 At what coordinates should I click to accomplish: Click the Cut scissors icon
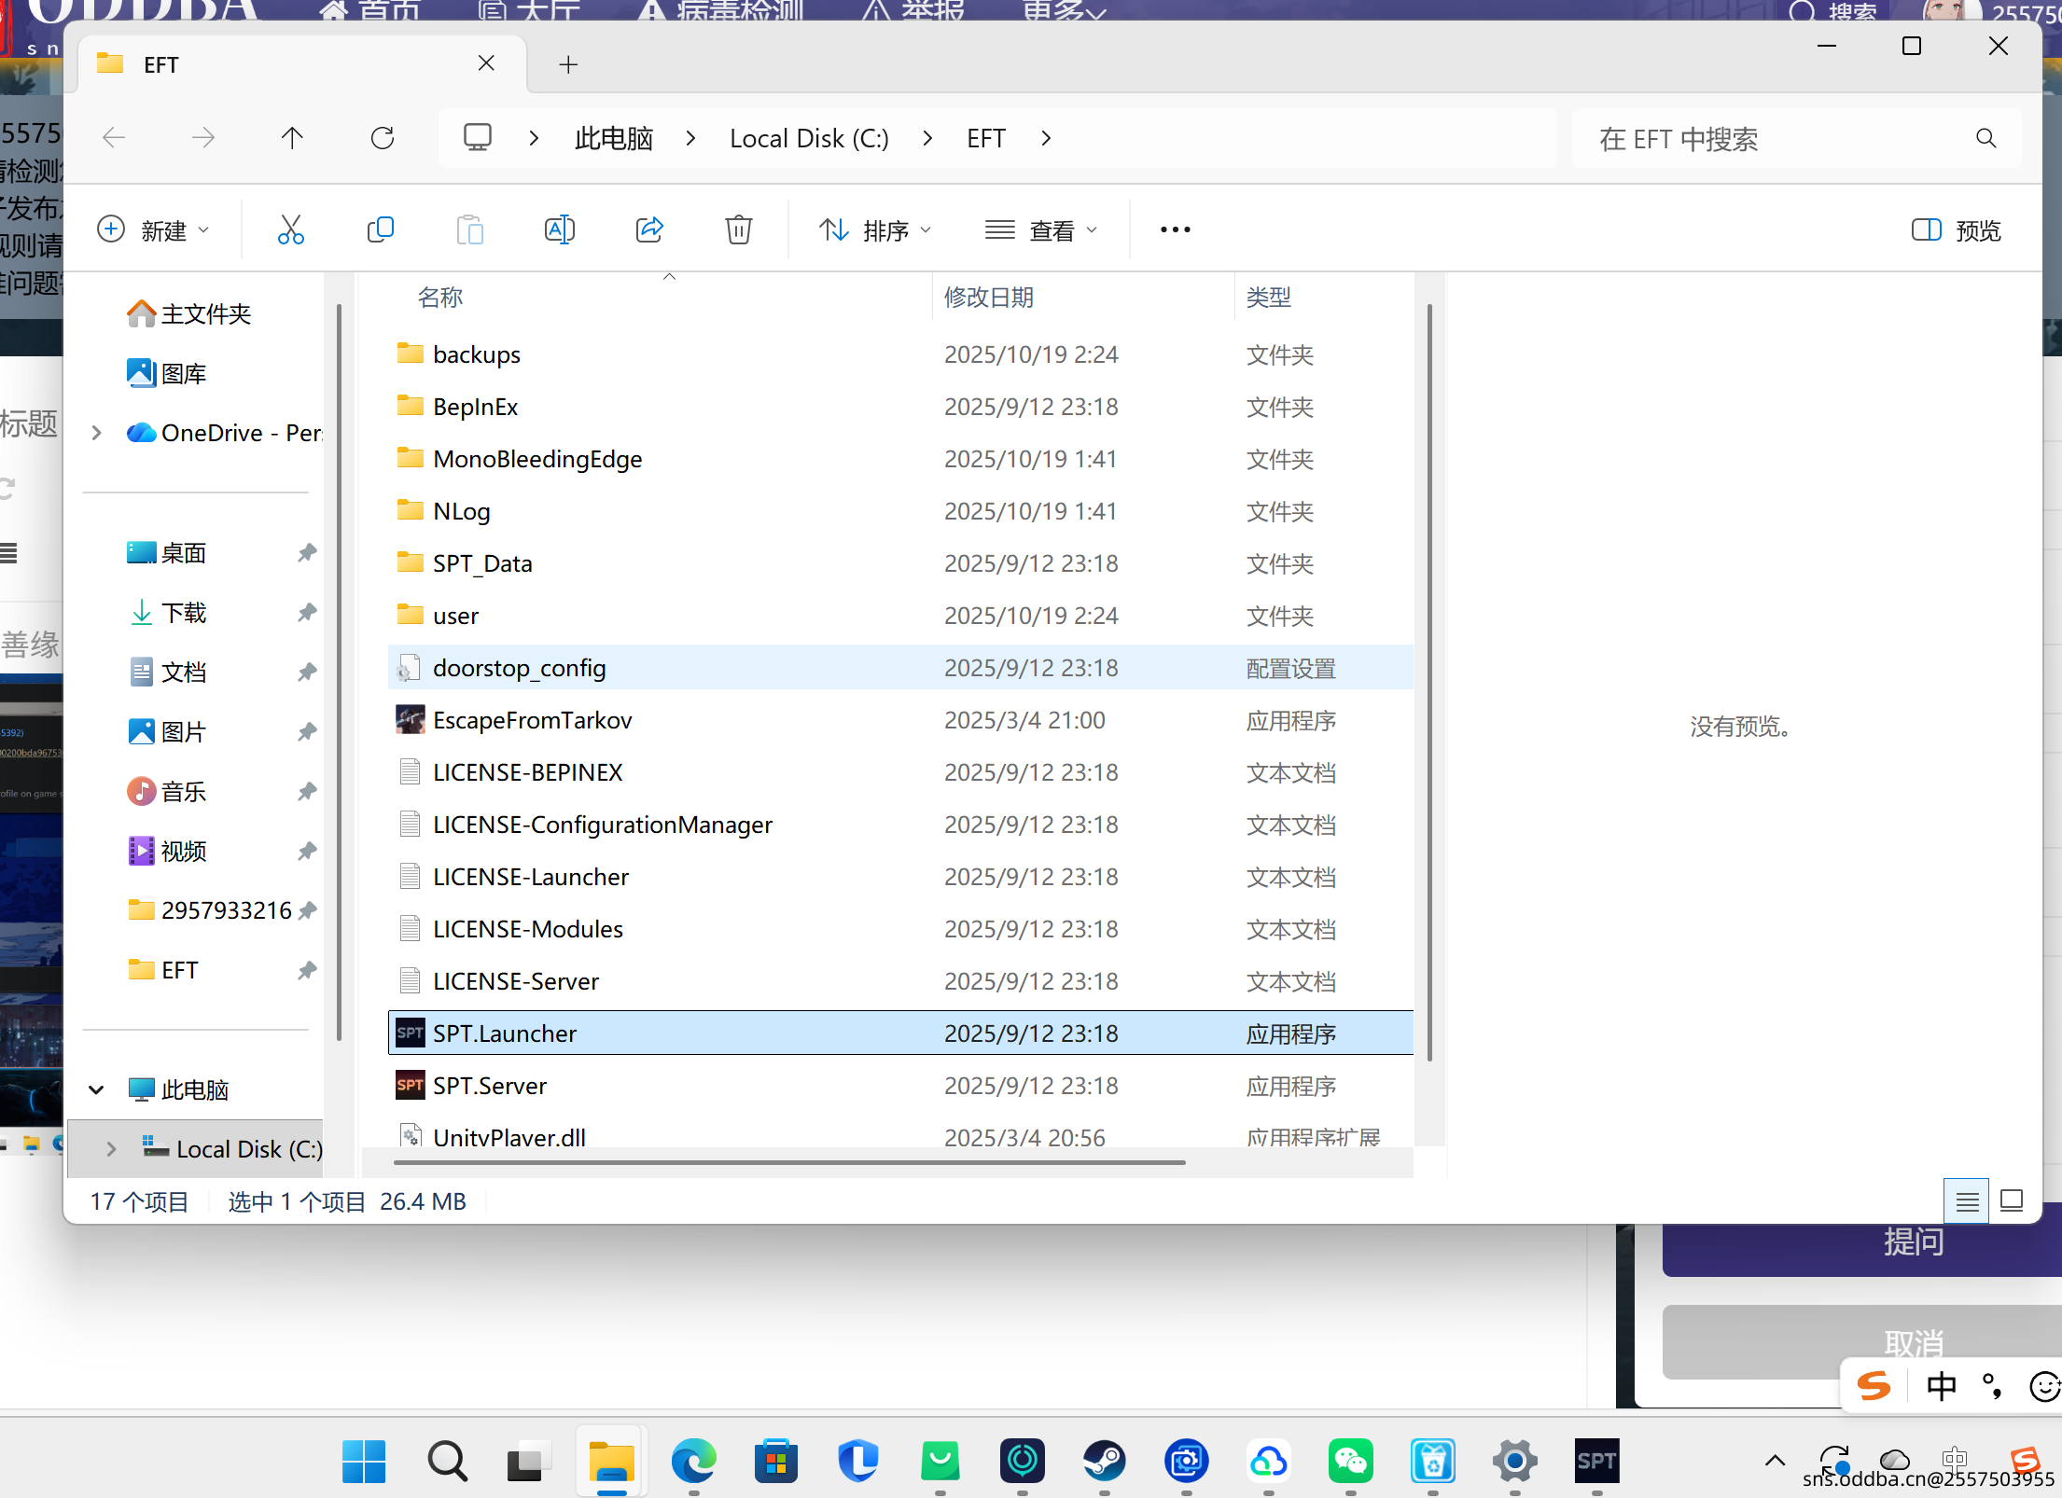(x=290, y=229)
